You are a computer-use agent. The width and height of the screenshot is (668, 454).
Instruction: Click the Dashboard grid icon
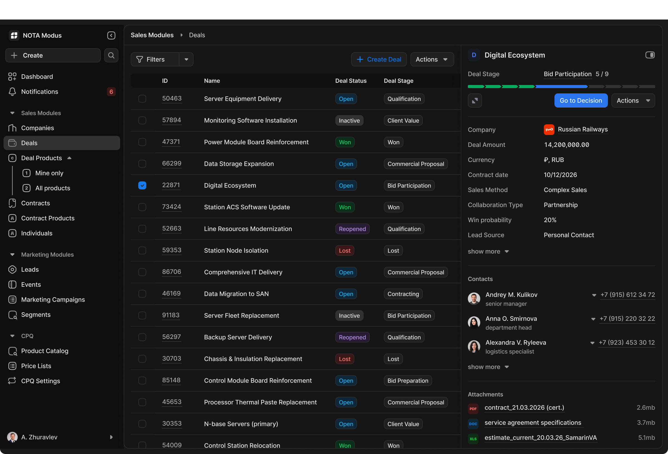pos(12,77)
